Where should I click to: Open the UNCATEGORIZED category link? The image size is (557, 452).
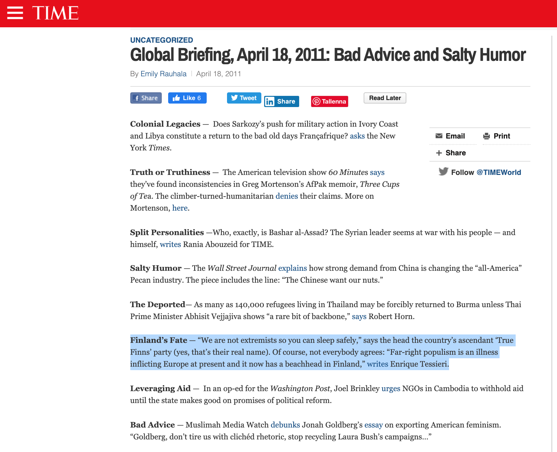pyautogui.click(x=161, y=40)
